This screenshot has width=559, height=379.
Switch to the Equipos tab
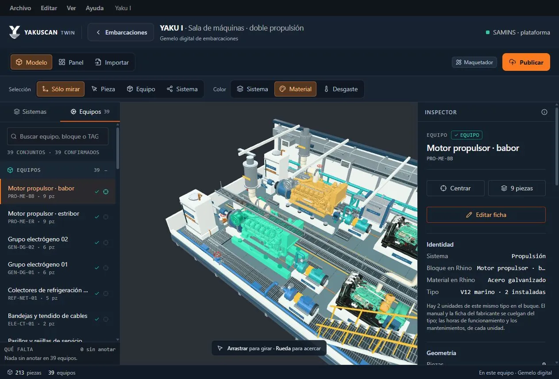90,112
